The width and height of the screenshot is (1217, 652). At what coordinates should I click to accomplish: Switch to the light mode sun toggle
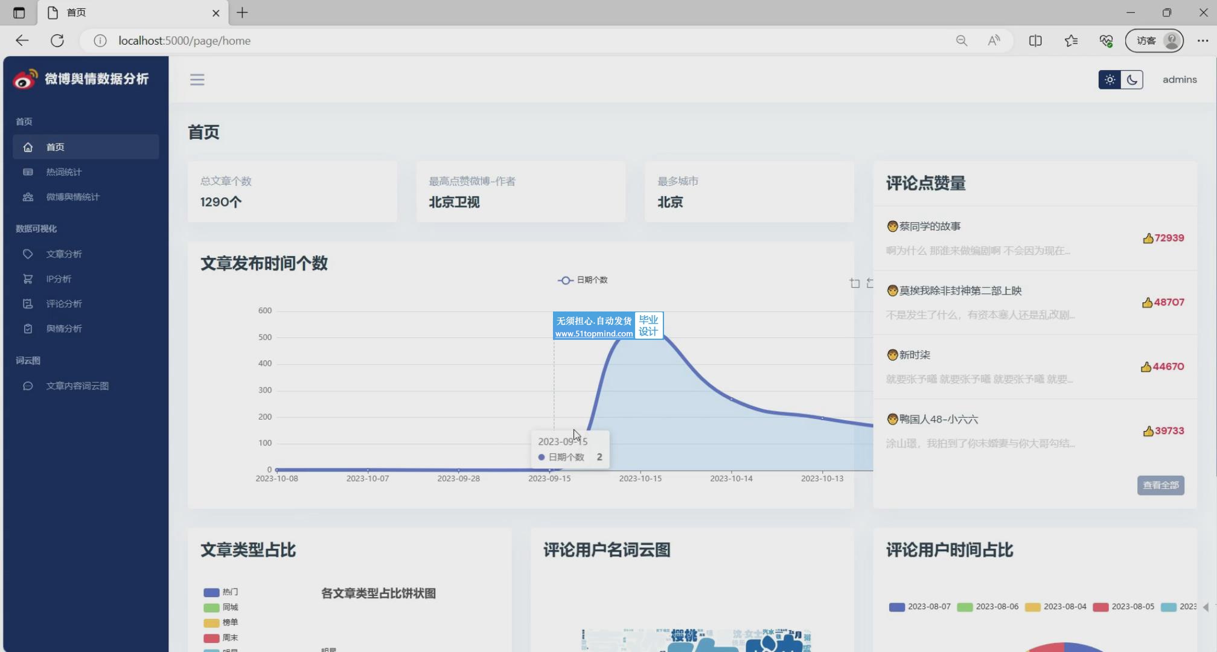pos(1110,80)
